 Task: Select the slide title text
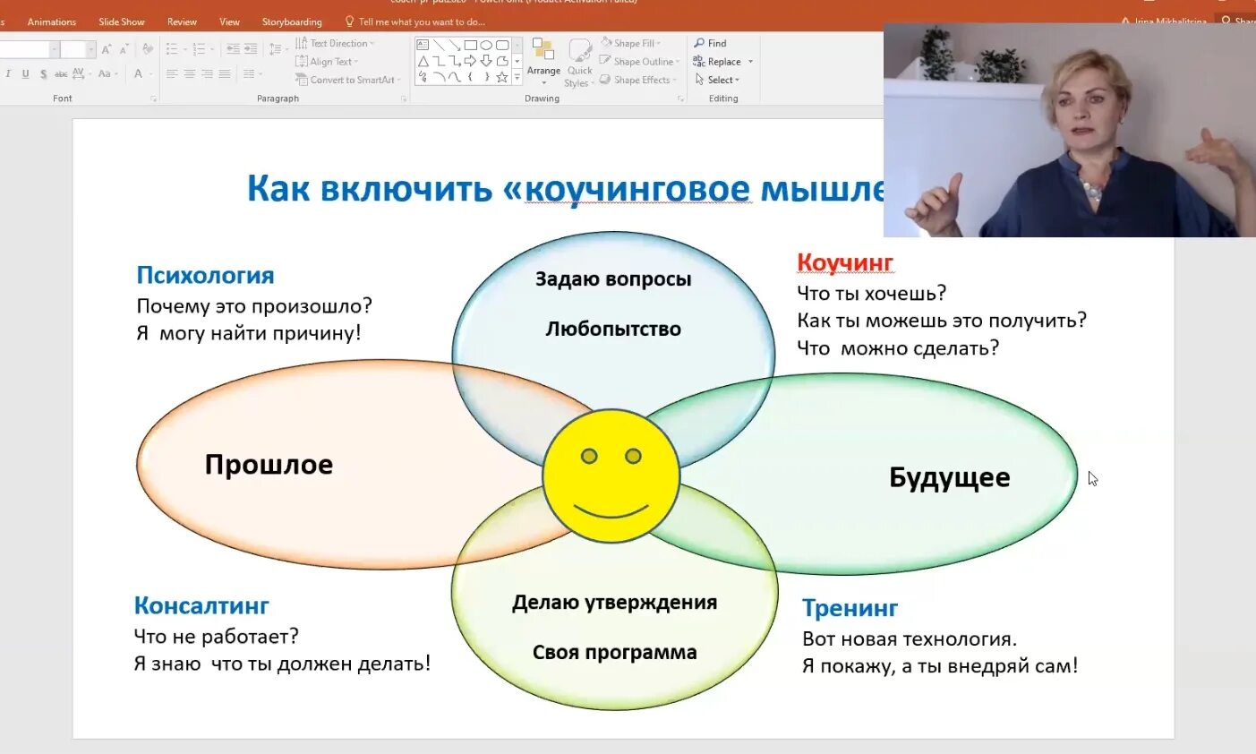565,189
